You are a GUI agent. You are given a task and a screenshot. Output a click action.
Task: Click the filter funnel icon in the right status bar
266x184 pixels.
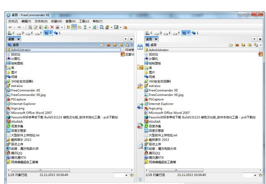click(260, 175)
